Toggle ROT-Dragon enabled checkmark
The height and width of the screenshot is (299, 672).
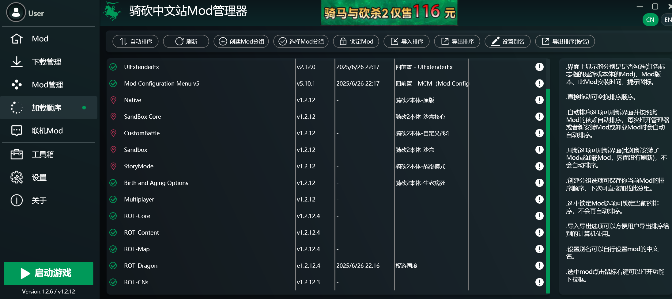tap(113, 266)
